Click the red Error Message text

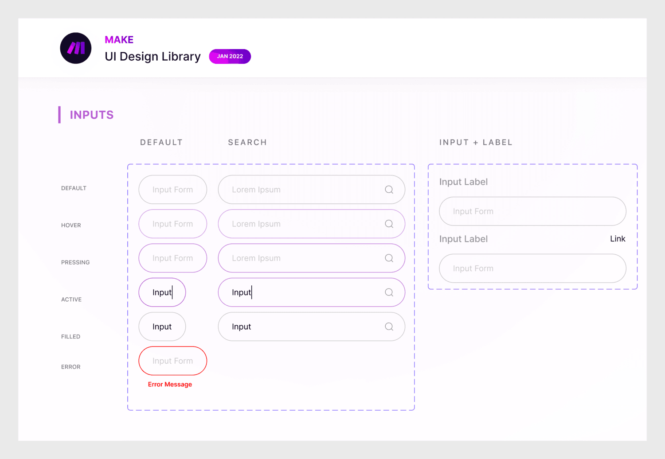coord(170,384)
